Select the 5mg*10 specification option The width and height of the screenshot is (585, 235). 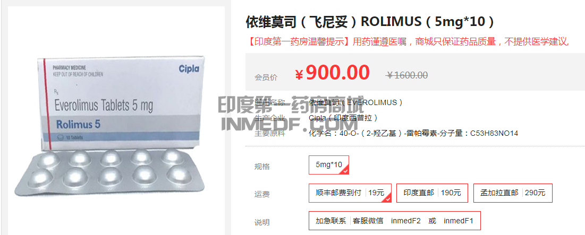click(329, 164)
